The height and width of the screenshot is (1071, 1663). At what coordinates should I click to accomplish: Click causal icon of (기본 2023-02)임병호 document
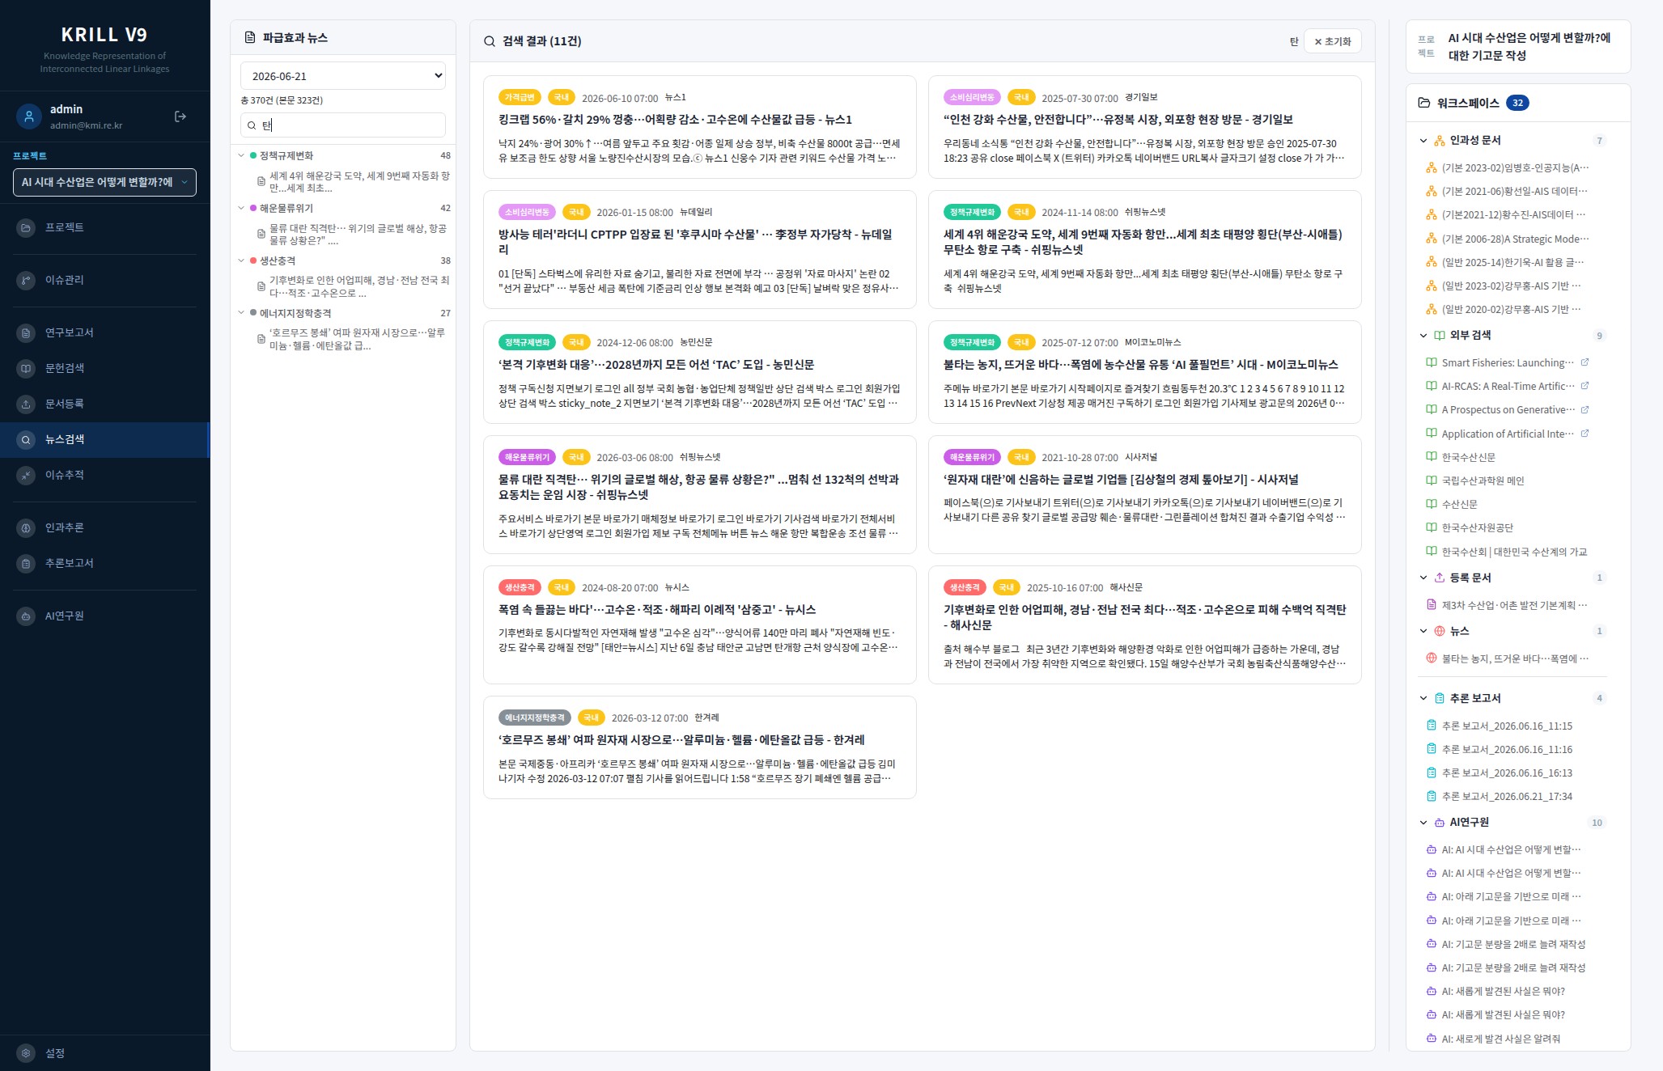[1431, 167]
